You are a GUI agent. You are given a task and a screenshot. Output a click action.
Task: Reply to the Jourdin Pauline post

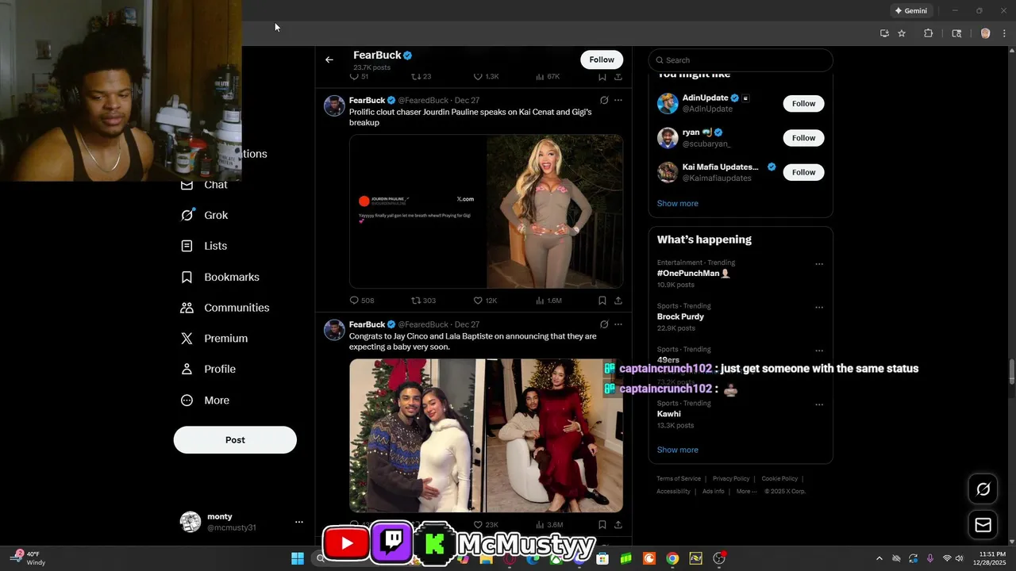[x=362, y=301]
